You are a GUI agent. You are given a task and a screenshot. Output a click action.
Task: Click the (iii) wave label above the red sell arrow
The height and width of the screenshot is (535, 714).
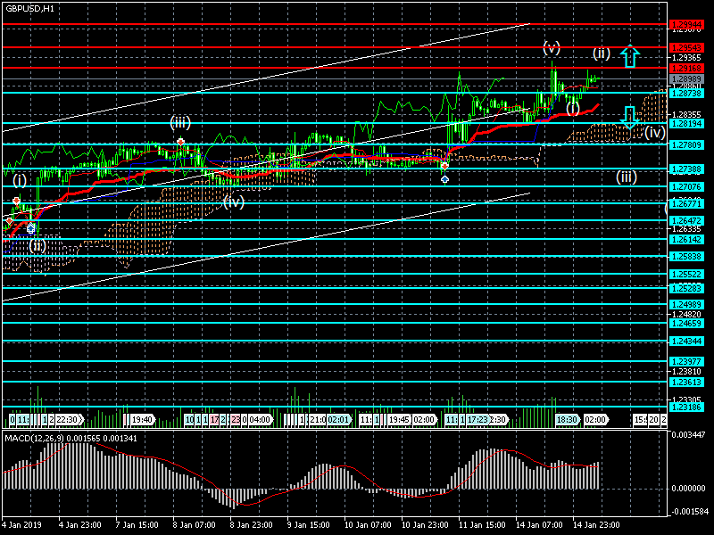tap(180, 122)
